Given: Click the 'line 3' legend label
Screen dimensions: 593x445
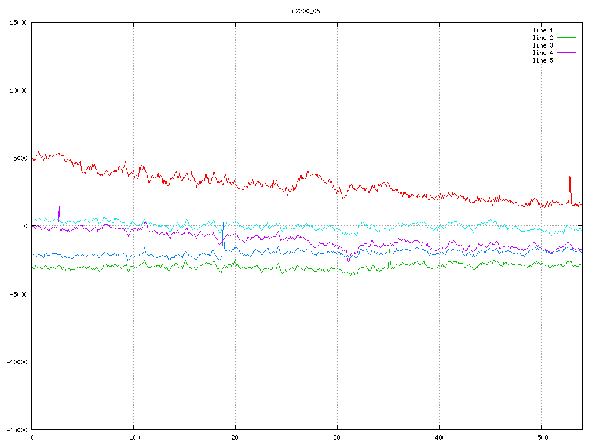Looking at the screenshot, I should point(543,45).
